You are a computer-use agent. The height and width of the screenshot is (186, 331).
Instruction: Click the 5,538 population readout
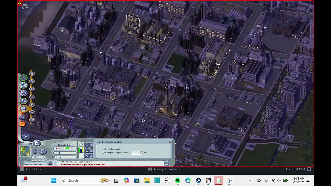pos(65,157)
